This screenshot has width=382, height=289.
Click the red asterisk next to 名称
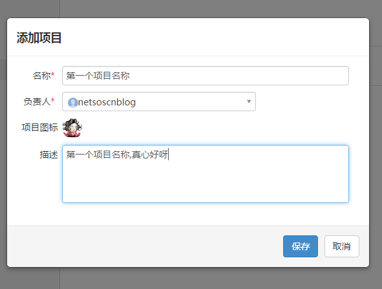(x=52, y=74)
